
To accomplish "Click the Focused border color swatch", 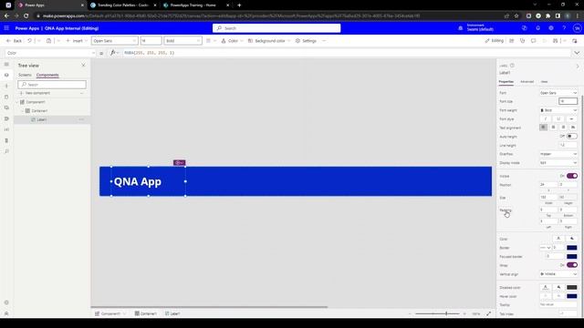I will [572, 257].
